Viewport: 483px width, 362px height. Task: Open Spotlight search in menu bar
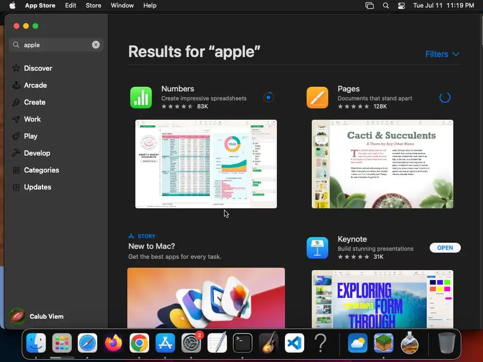[386, 6]
